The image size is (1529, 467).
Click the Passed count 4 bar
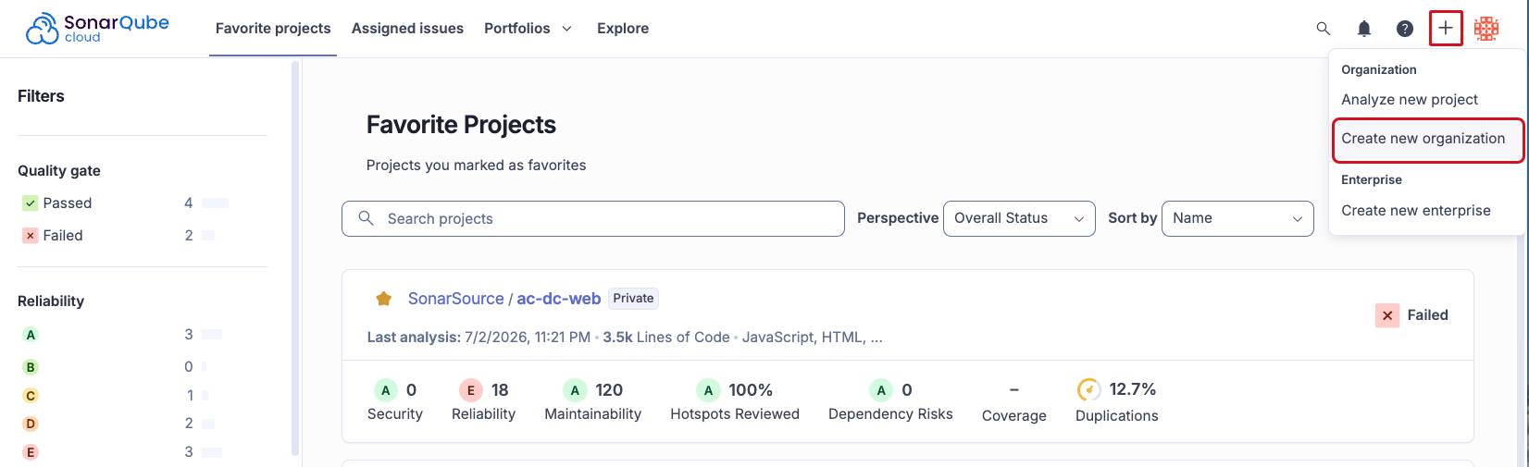click(x=215, y=203)
